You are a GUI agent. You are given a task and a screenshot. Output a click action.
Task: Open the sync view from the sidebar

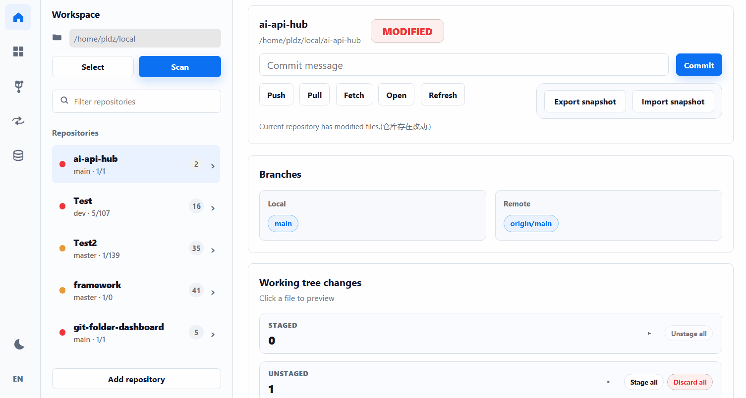click(x=18, y=121)
